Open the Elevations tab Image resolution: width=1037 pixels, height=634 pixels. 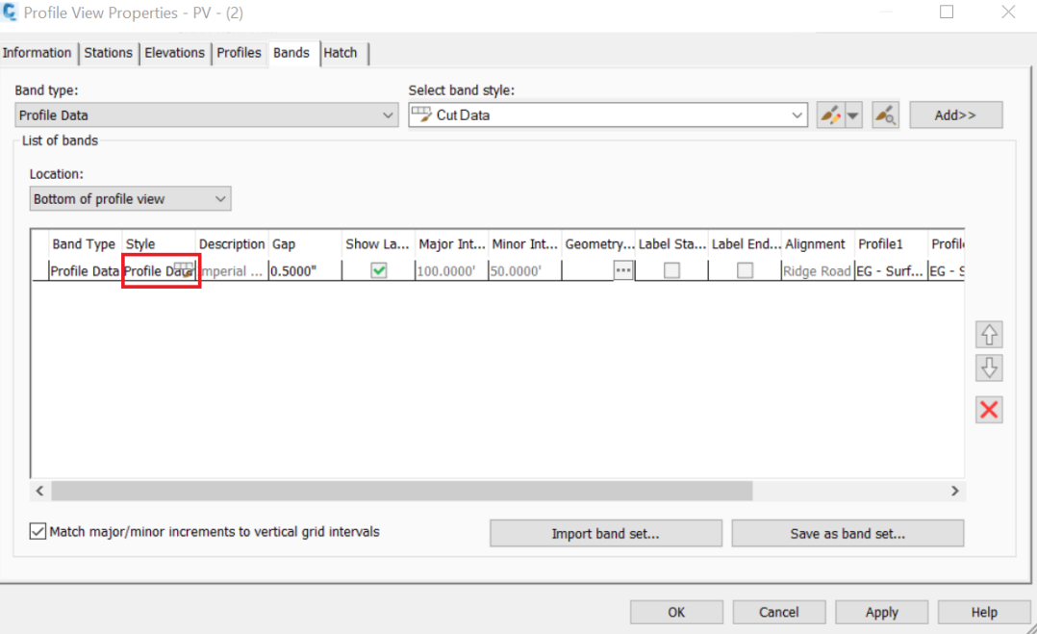click(174, 53)
